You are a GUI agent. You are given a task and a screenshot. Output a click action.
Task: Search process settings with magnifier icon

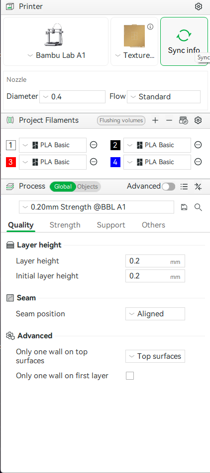pyautogui.click(x=198, y=207)
